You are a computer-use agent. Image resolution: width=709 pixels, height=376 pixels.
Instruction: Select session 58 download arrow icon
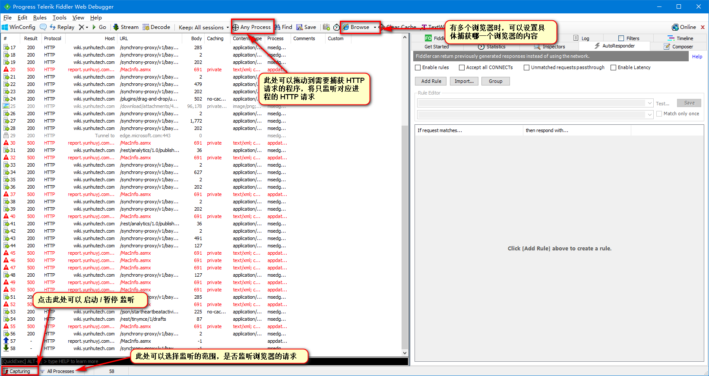(6, 348)
